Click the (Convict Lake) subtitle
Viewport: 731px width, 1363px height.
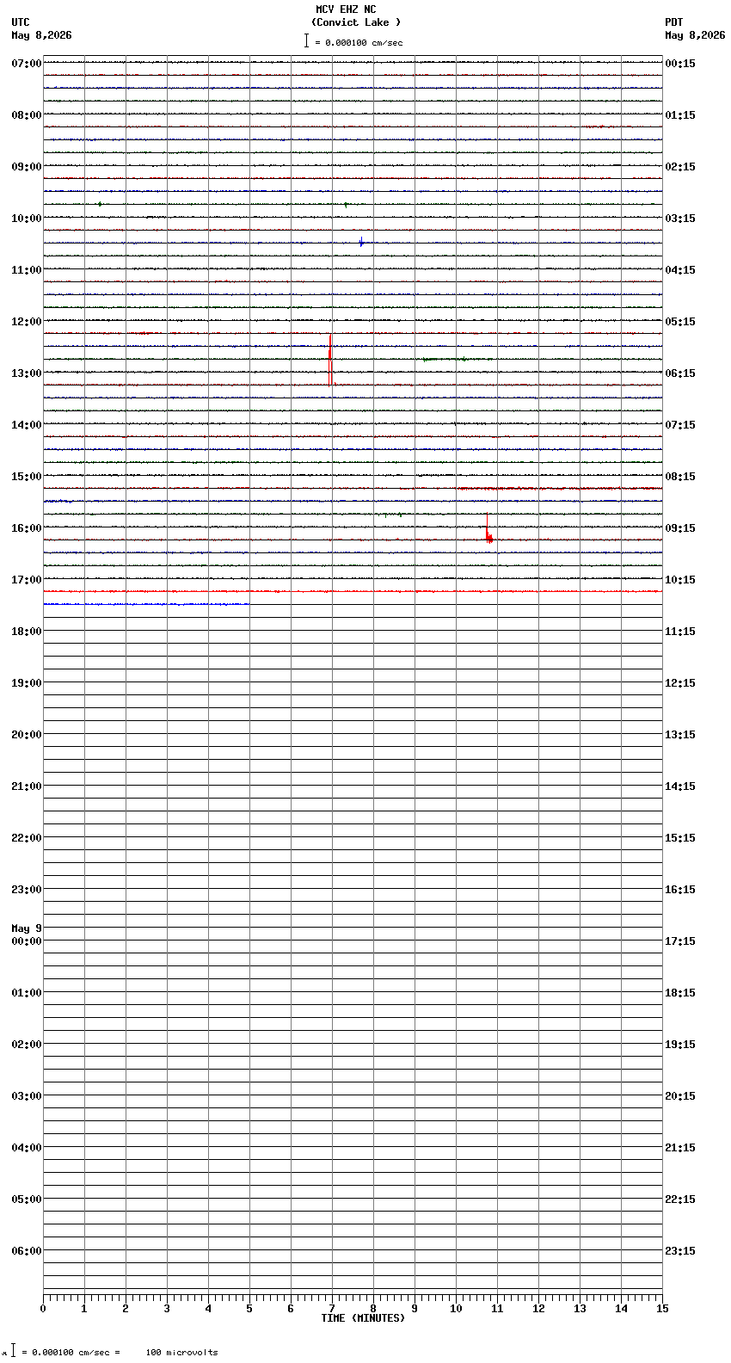356,22
